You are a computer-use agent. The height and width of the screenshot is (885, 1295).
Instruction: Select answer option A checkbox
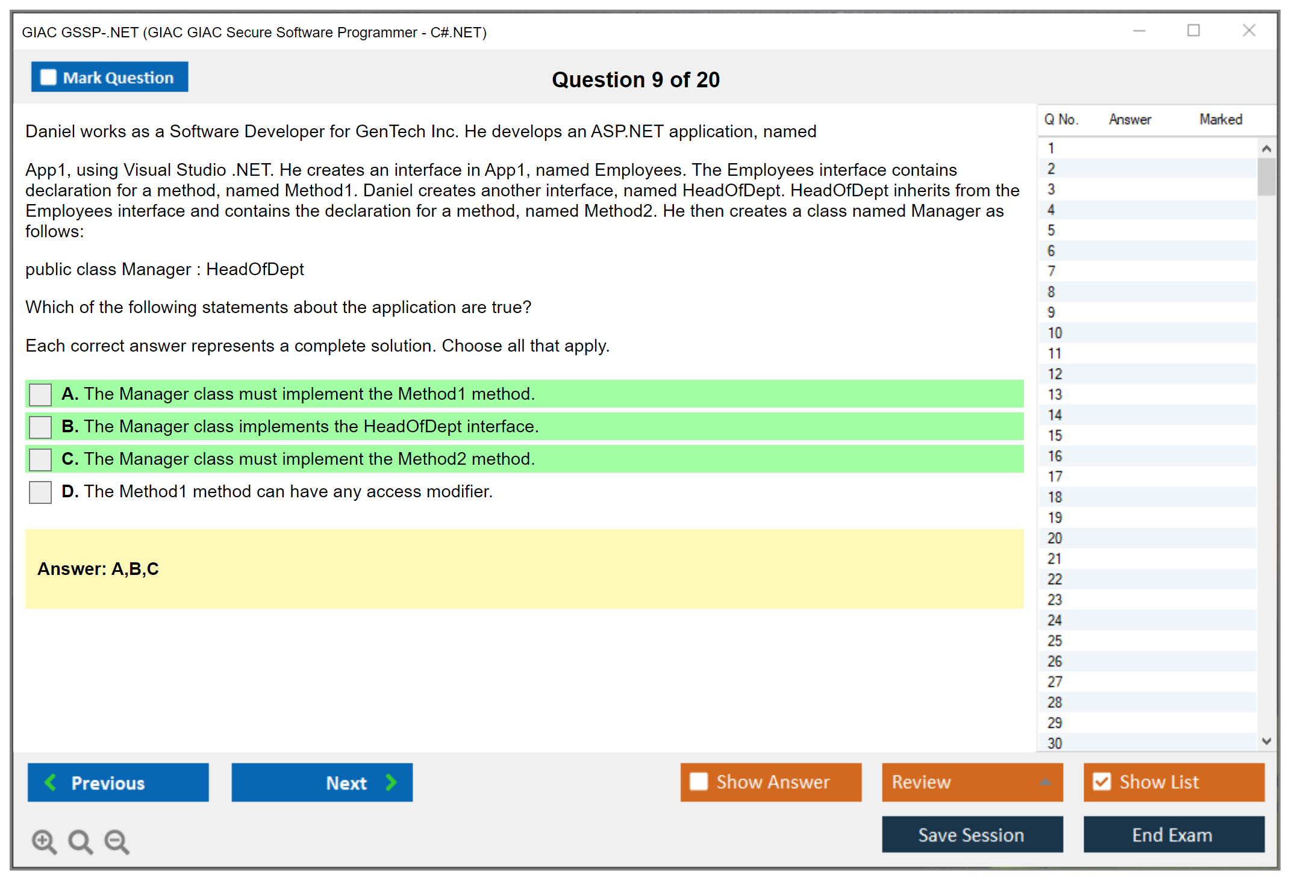40,394
